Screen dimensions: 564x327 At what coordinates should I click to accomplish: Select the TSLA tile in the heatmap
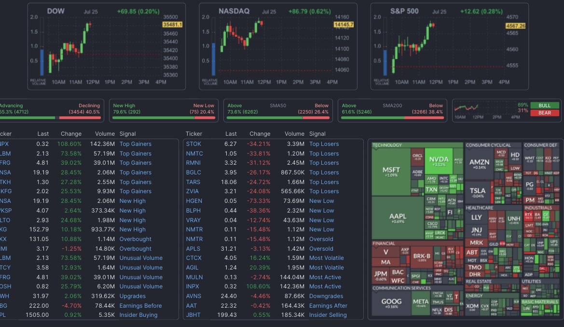coord(477,192)
